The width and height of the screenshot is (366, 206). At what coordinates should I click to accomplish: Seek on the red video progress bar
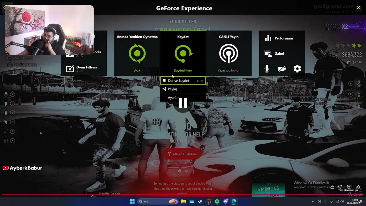click(x=183, y=195)
